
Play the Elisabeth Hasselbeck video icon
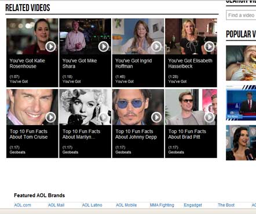[x=209, y=46]
